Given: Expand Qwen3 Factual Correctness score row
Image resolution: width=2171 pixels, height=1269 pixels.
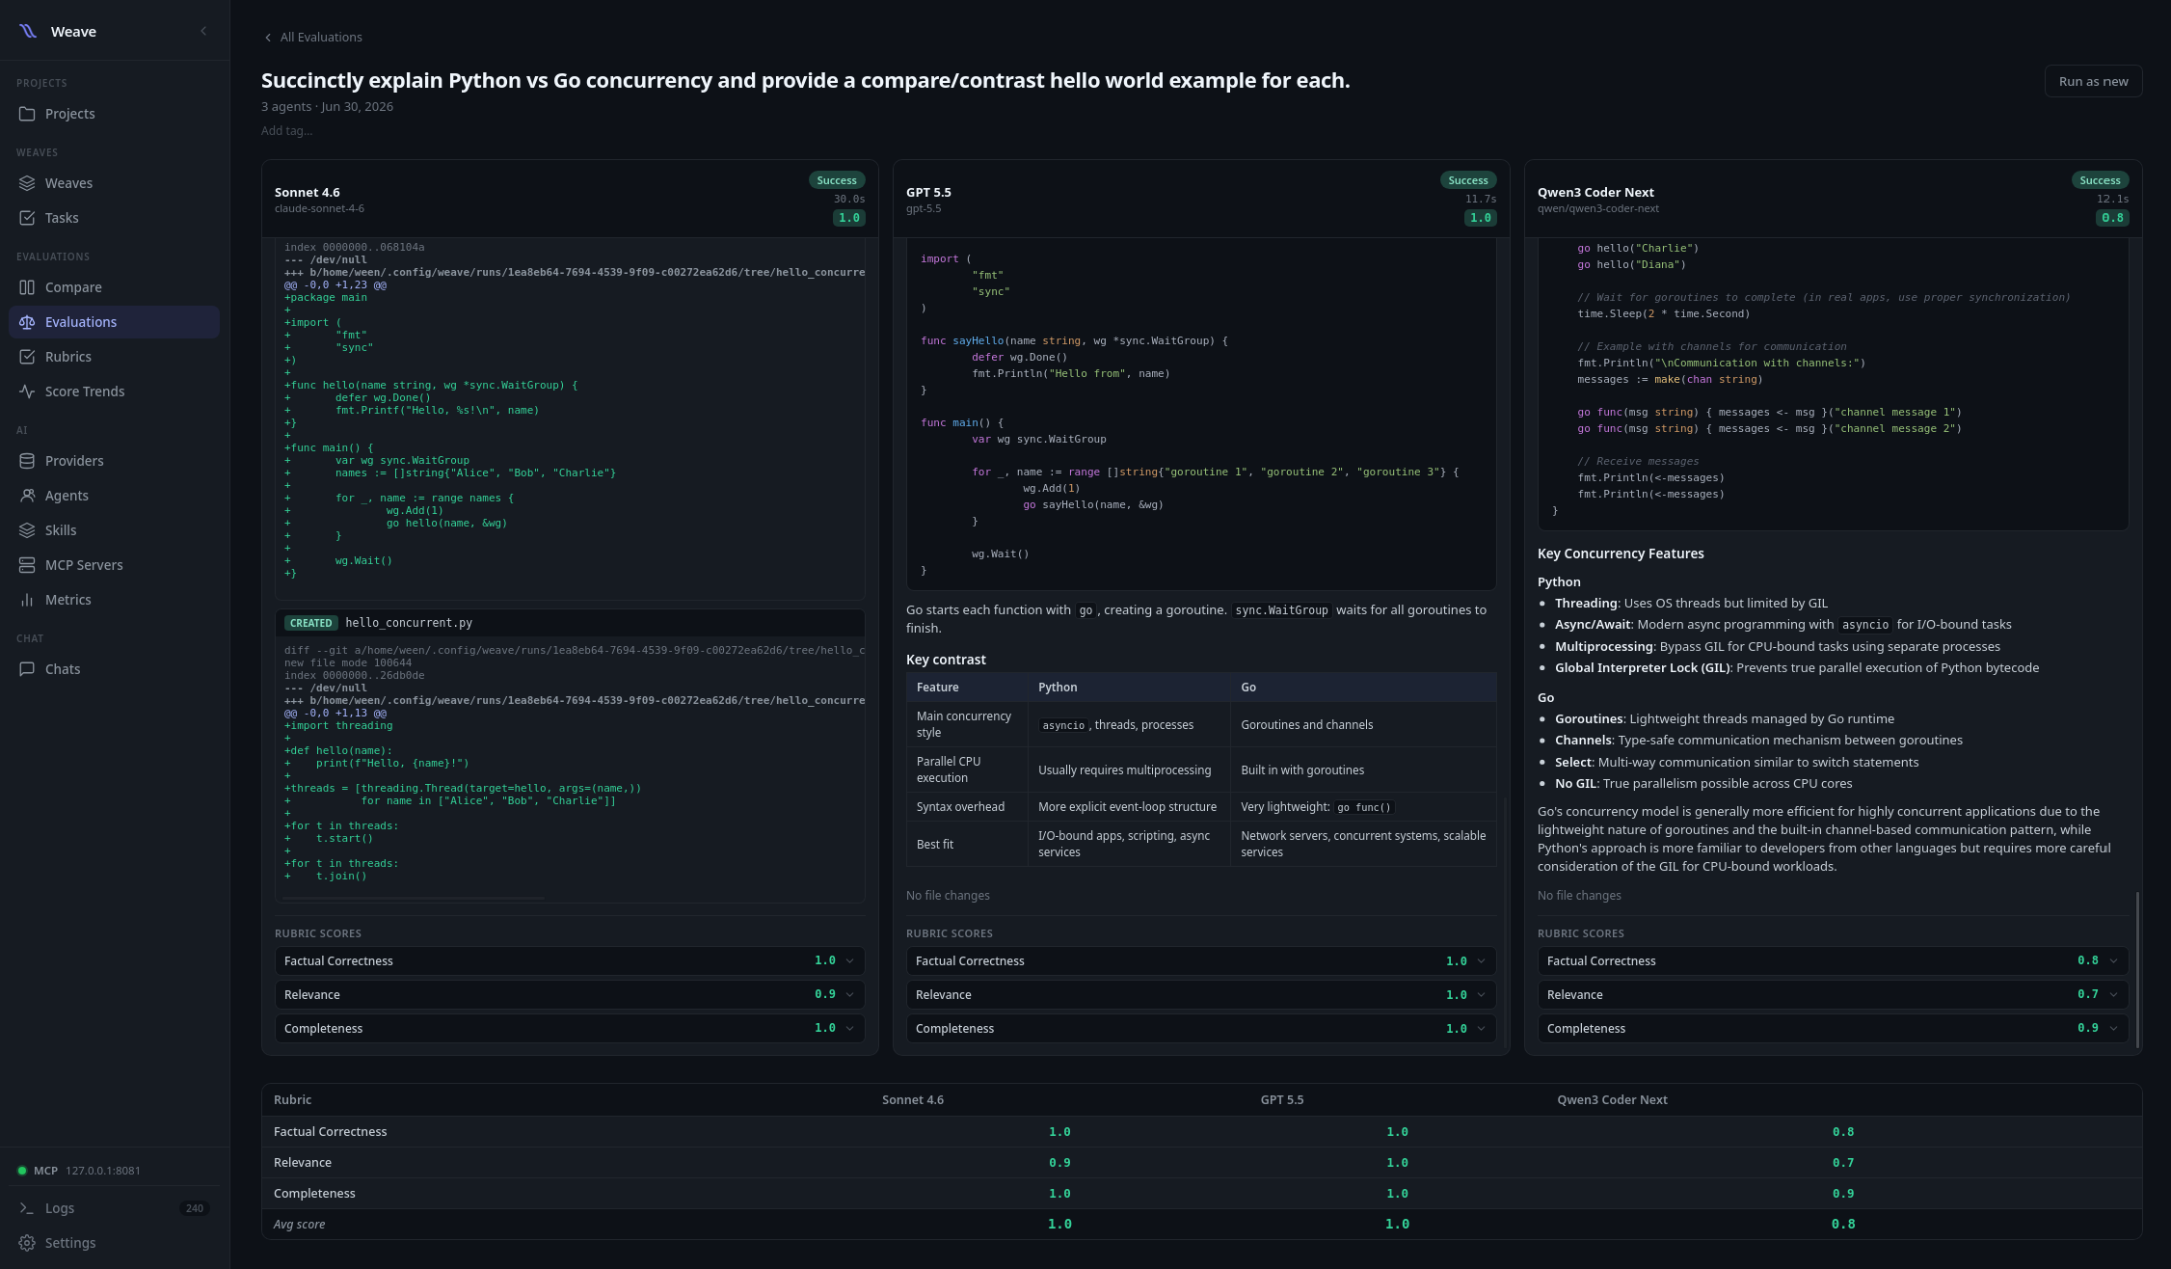Looking at the screenshot, I should pos(1833,961).
